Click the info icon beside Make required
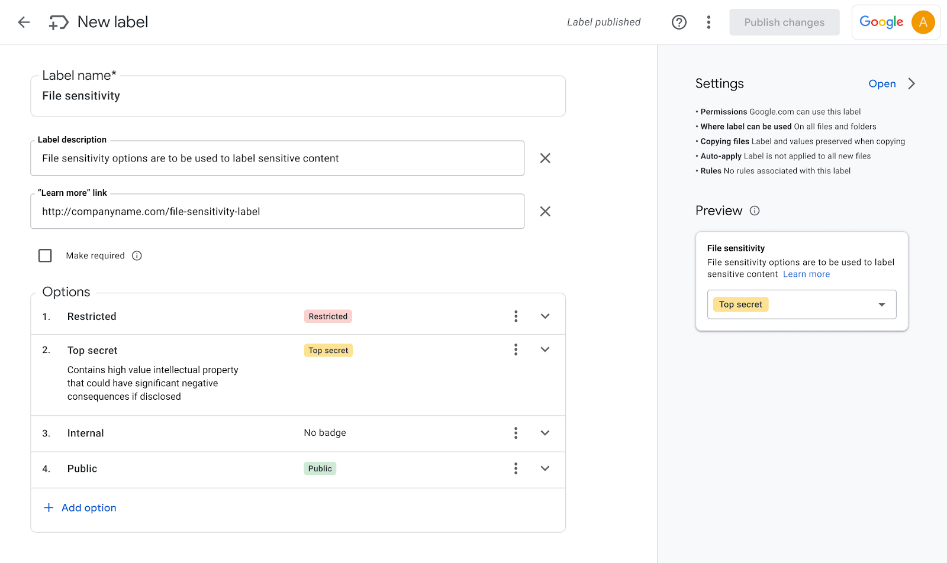947x563 pixels. tap(137, 255)
